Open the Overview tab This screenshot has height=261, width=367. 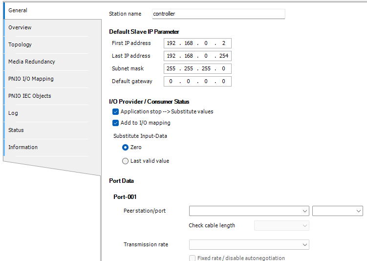[x=20, y=27]
